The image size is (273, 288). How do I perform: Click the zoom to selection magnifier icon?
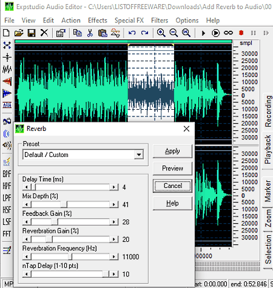pos(186,33)
